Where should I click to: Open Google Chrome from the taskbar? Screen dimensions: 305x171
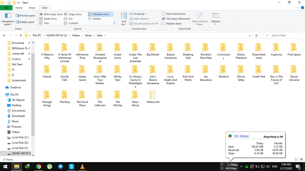tap(39, 167)
